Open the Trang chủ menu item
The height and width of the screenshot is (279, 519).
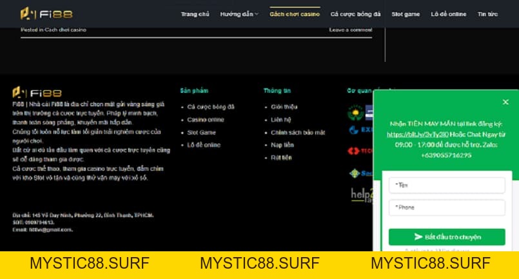click(x=195, y=14)
